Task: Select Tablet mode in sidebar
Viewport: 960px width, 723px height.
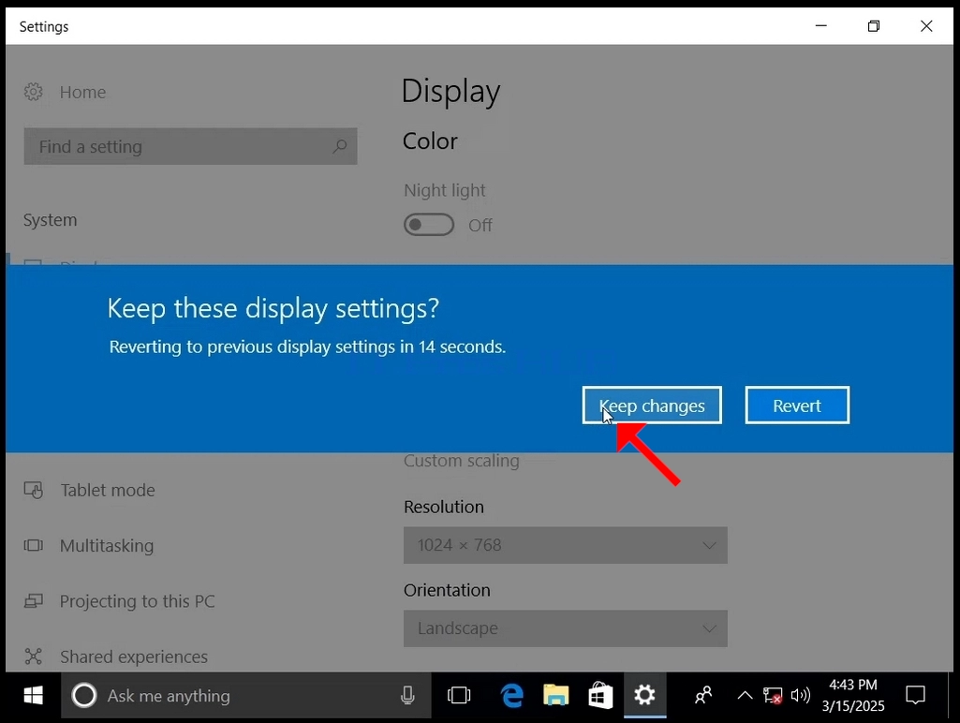Action: [107, 491]
